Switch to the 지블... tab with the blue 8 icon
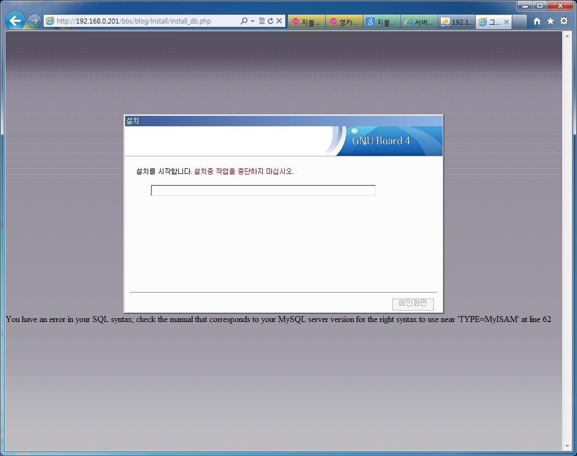 [x=381, y=22]
